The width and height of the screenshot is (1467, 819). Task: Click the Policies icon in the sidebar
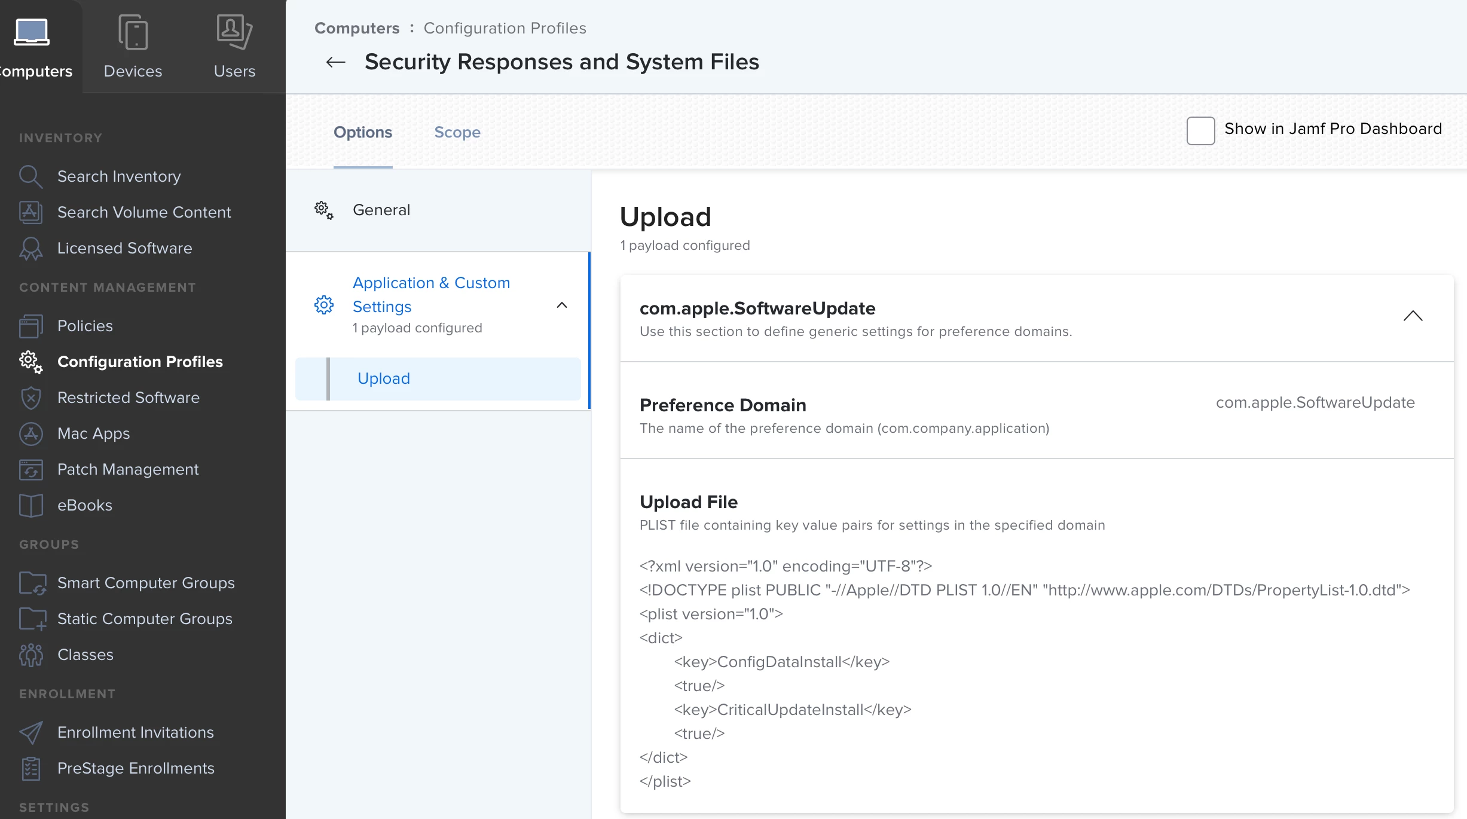30,326
